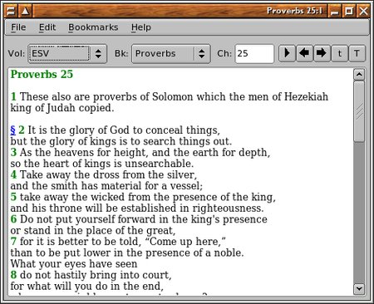
Task: Click 'or stand in the place of the great,'
Action: tap(93, 230)
